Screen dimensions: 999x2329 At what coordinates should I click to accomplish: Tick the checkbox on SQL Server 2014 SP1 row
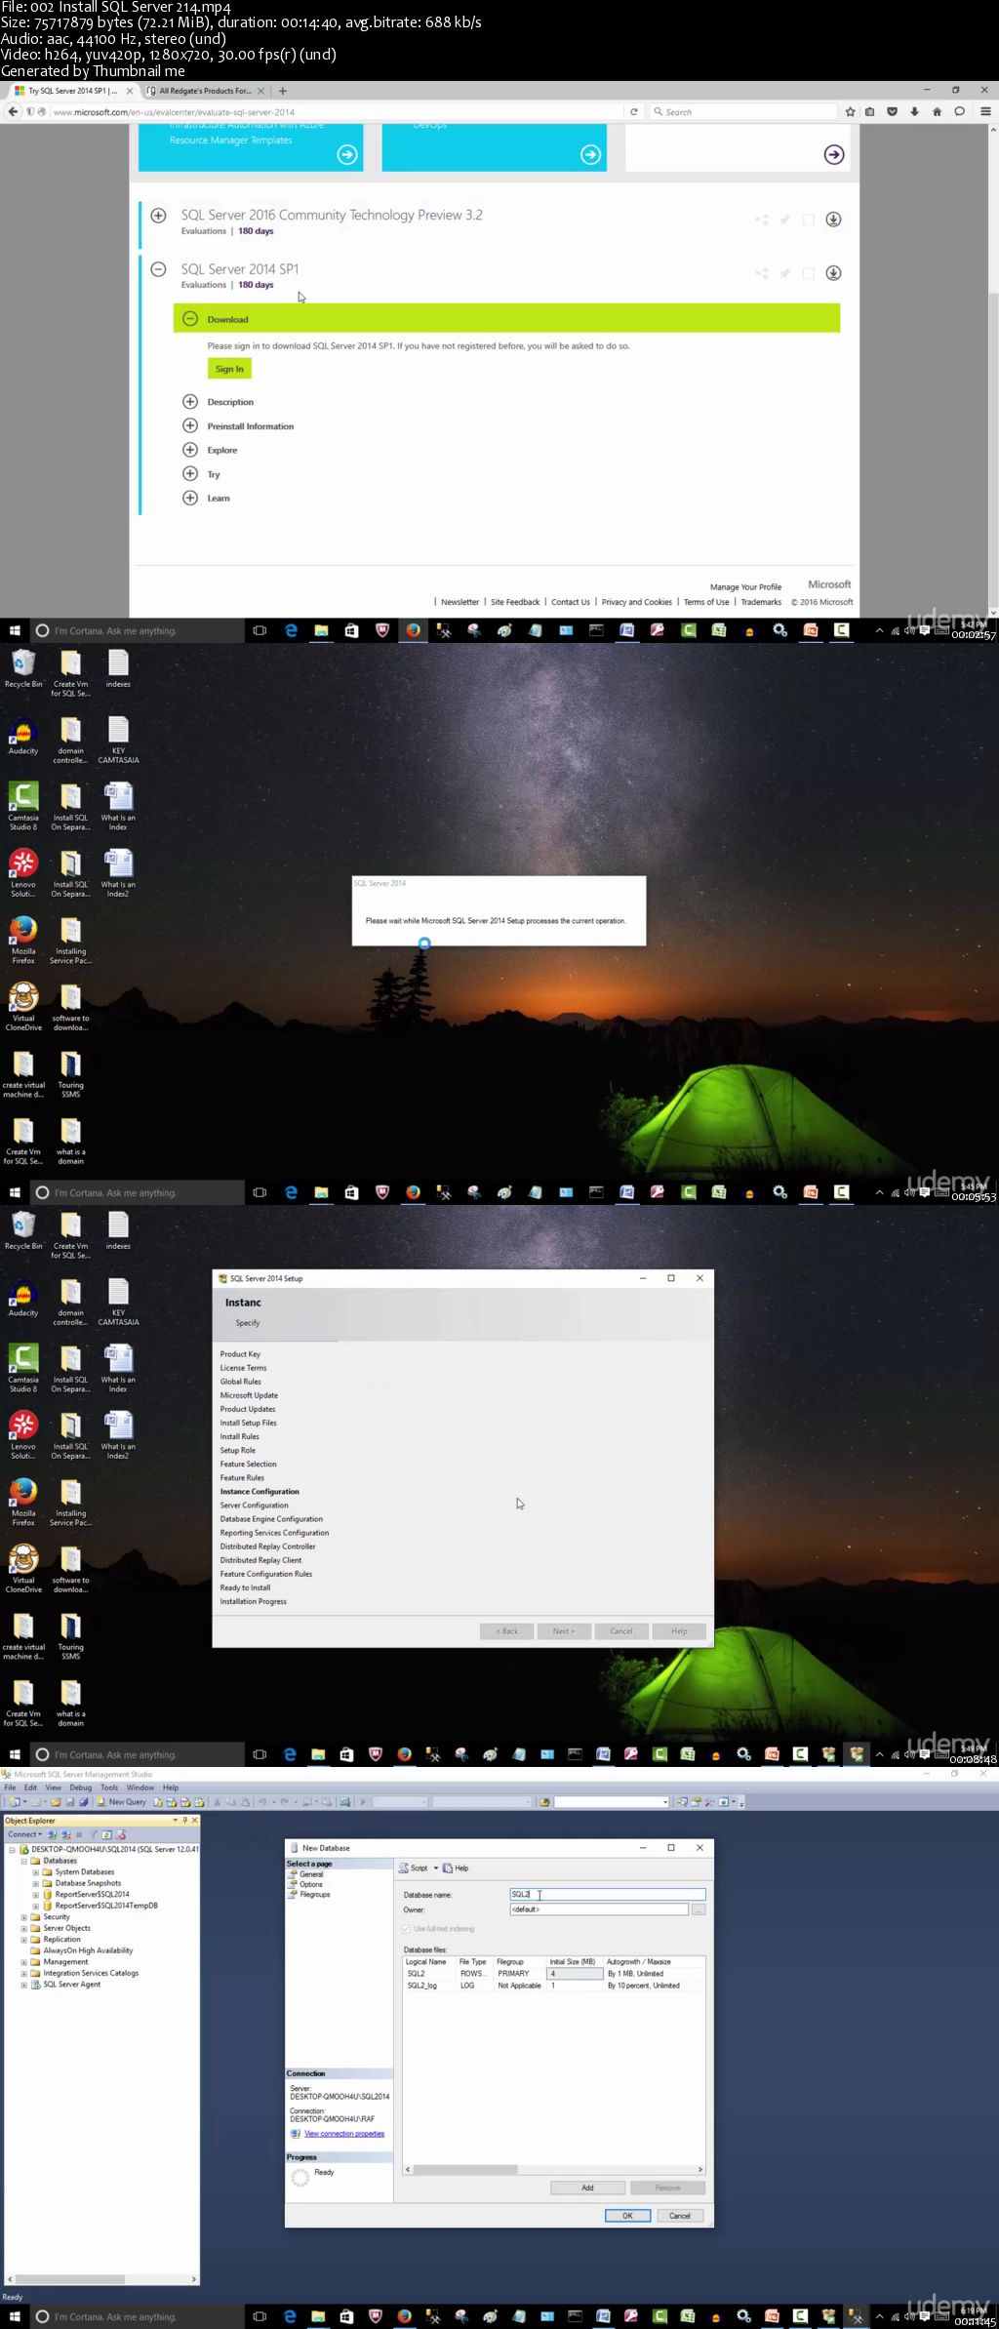click(809, 273)
